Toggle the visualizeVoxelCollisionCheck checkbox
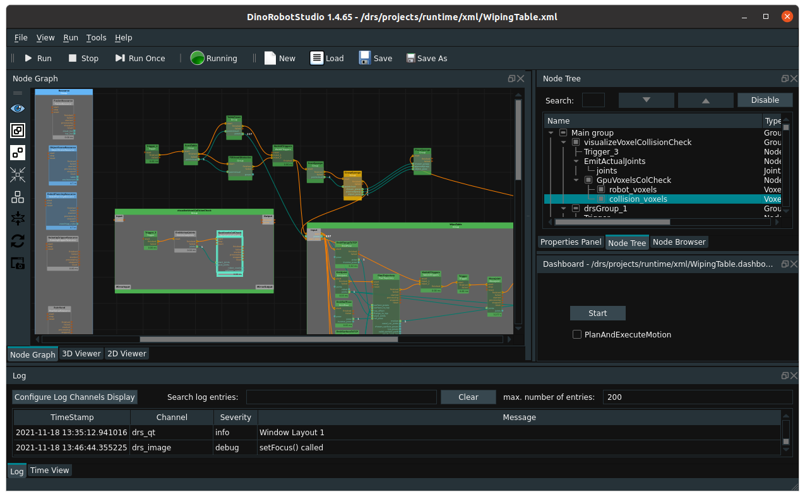The image size is (805, 497). 576,142
